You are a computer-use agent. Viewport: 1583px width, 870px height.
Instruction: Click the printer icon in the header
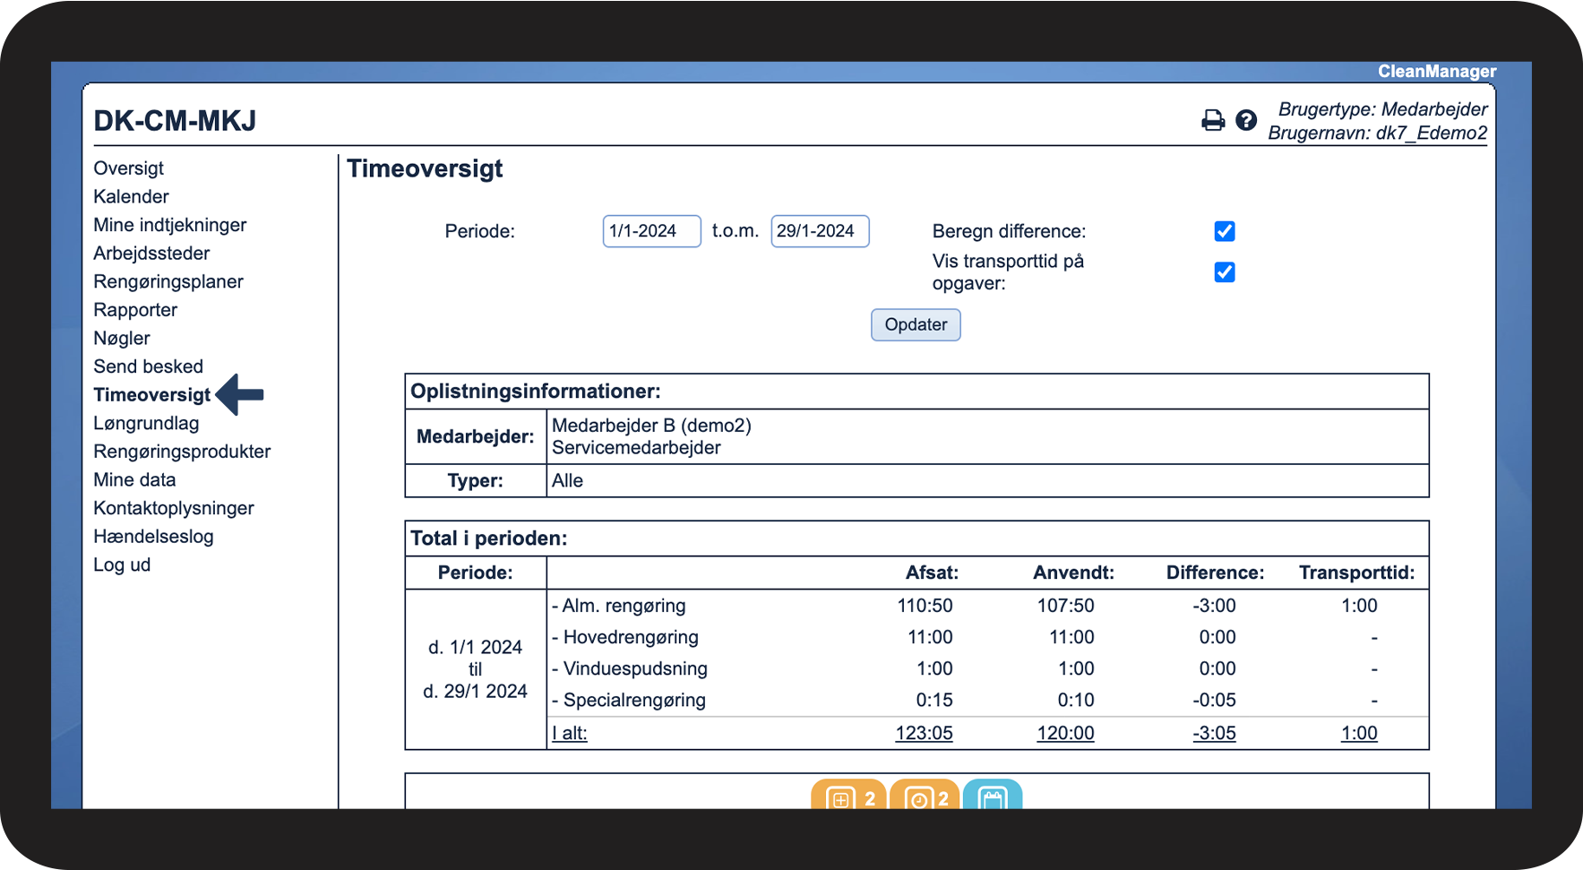[x=1212, y=120]
